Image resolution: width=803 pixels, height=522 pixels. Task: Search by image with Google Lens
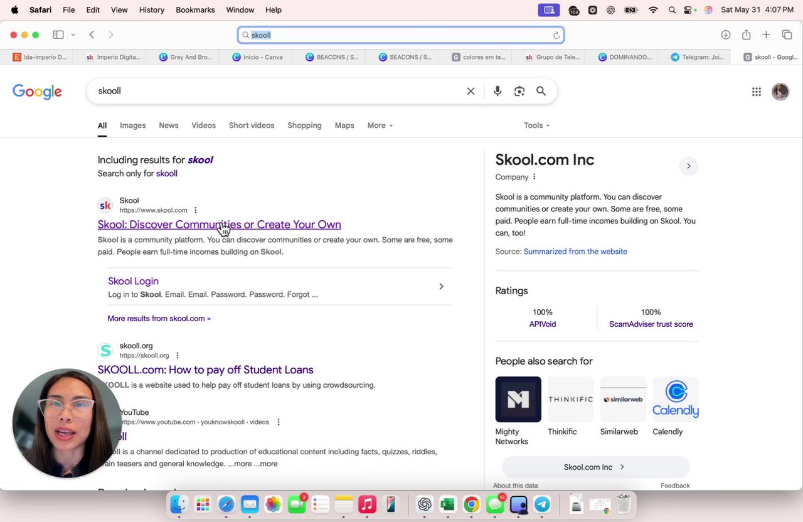coord(519,92)
